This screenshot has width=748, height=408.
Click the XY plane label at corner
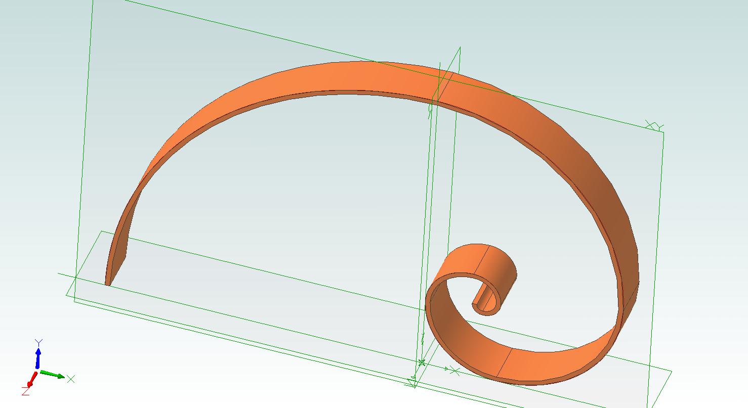click(x=654, y=125)
